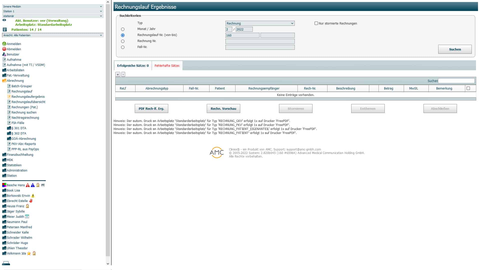Open the Typ dropdown showing Rechnung
The width and height of the screenshot is (480, 270).
coord(260,23)
